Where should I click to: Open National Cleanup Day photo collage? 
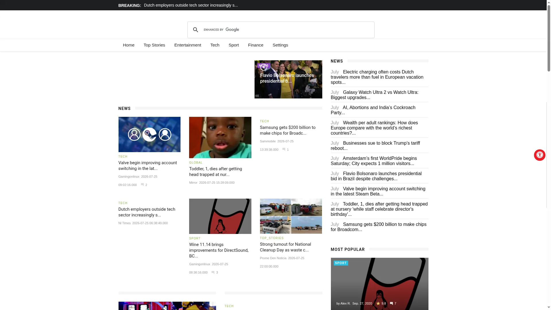[x=291, y=216]
